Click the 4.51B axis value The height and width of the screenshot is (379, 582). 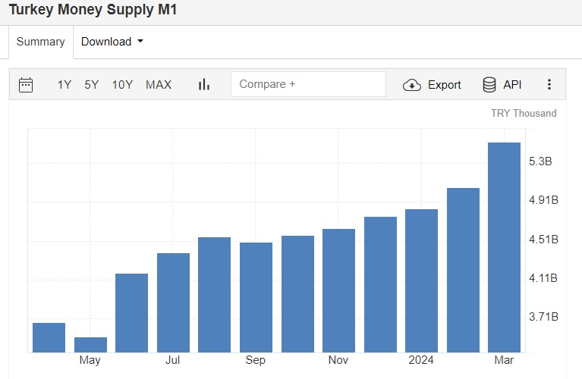[x=544, y=240]
